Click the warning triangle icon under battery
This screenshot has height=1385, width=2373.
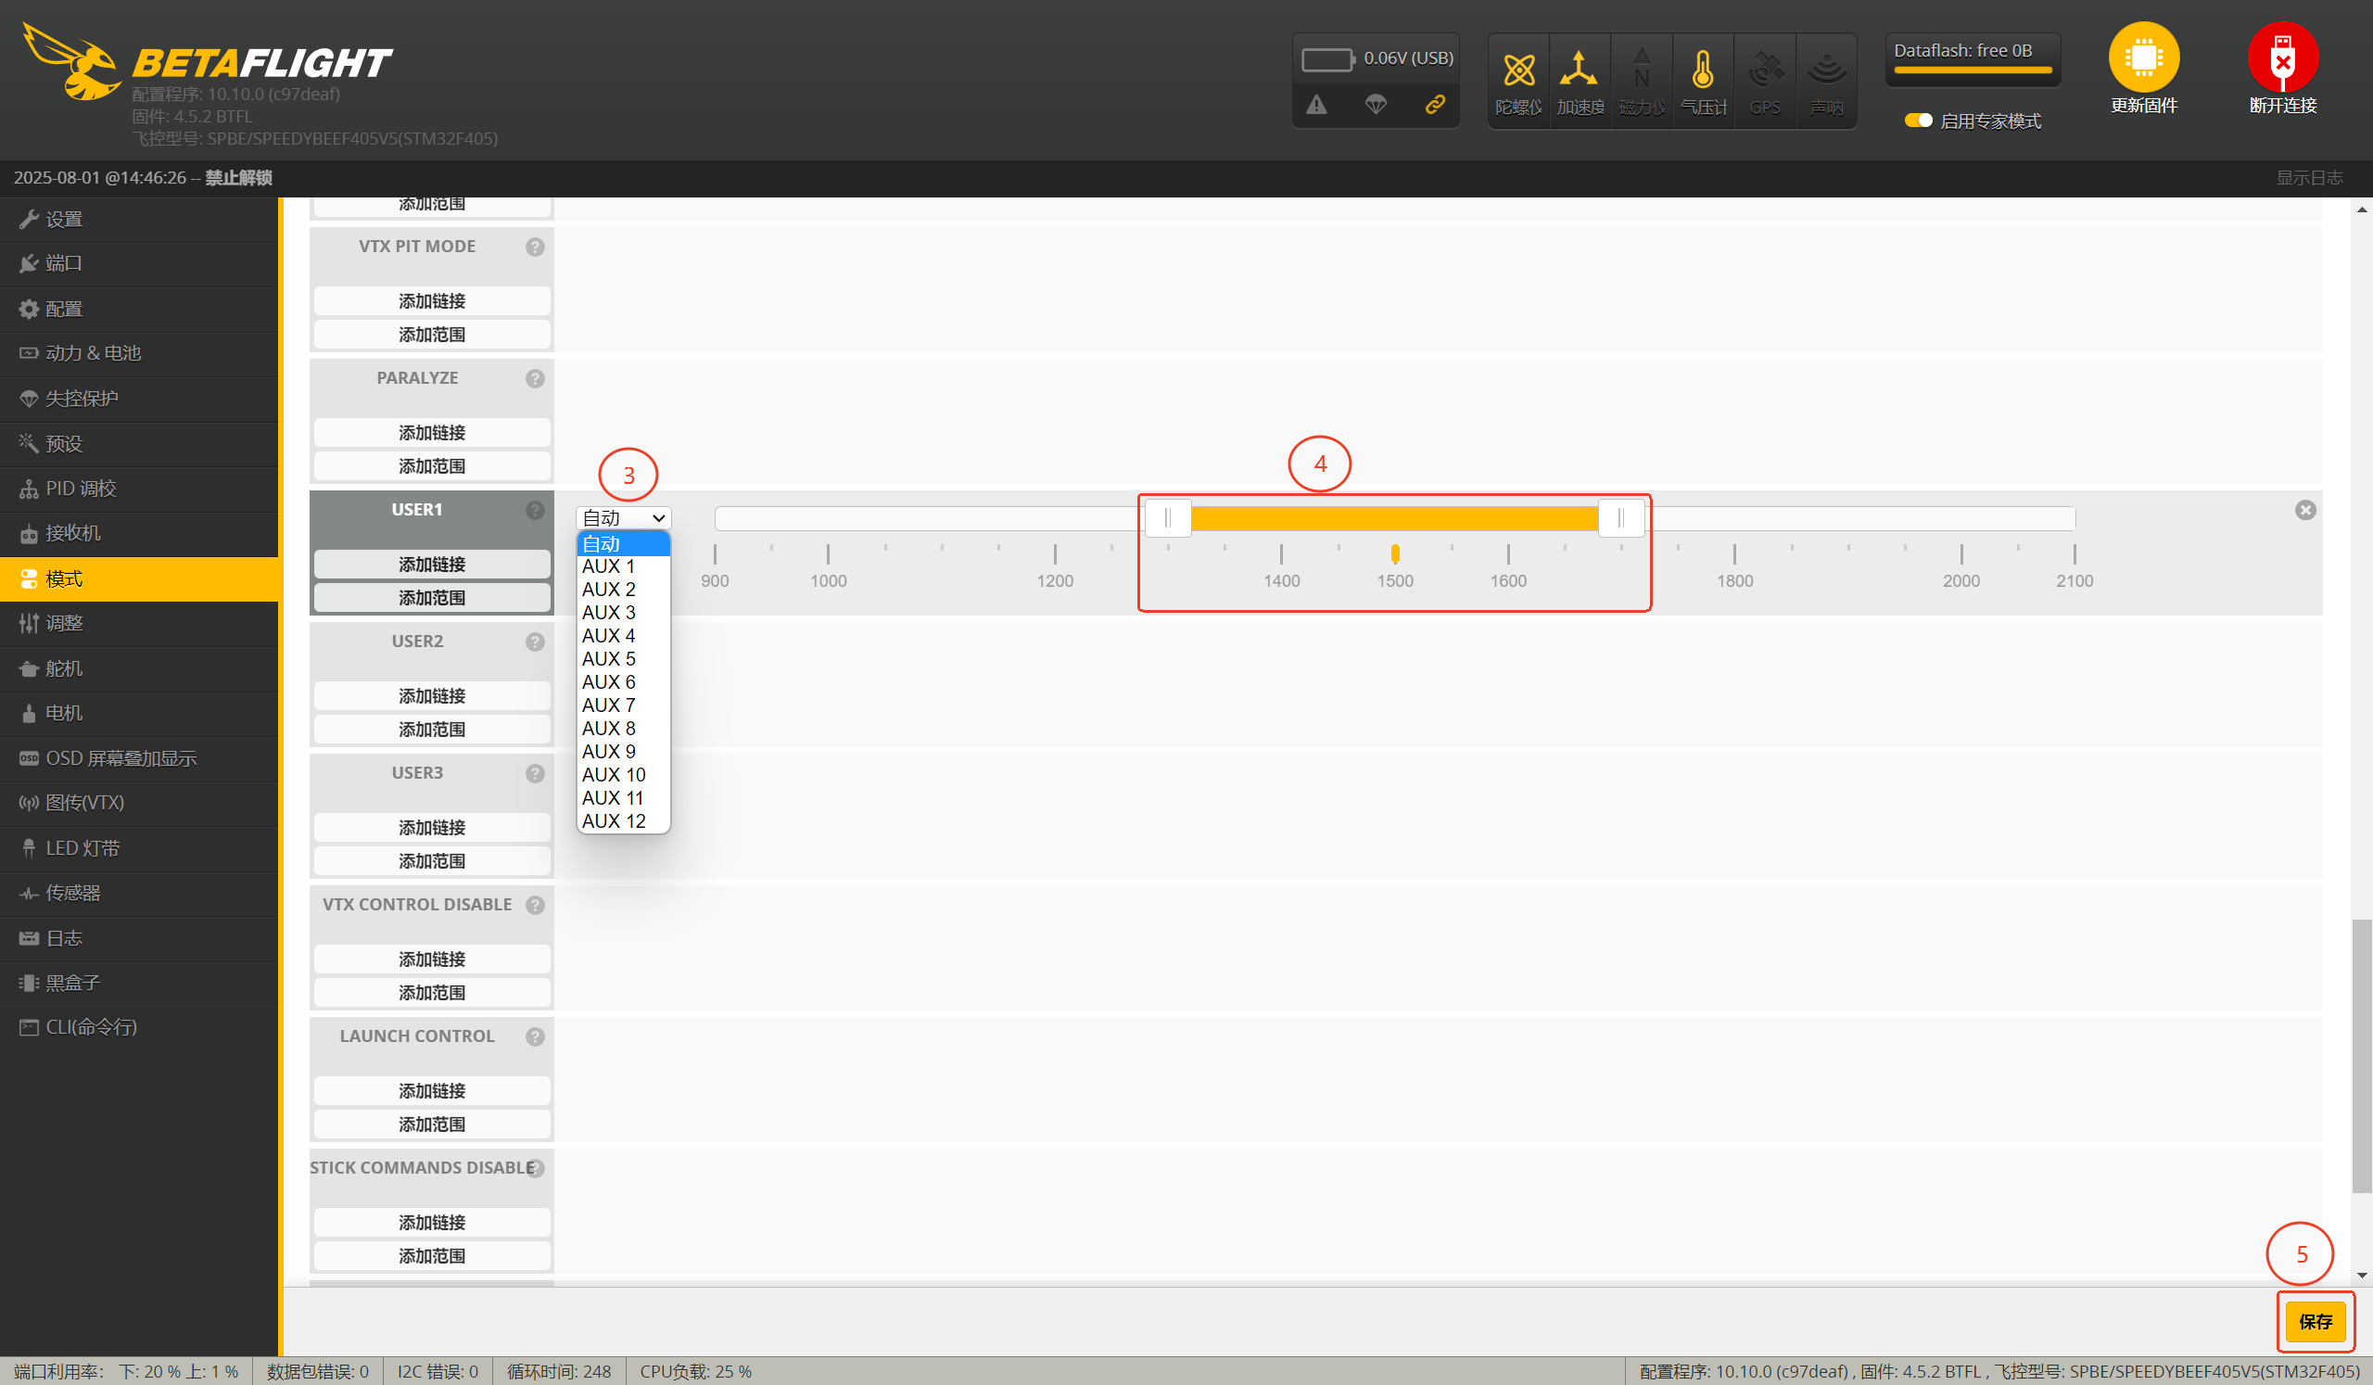(x=1316, y=105)
